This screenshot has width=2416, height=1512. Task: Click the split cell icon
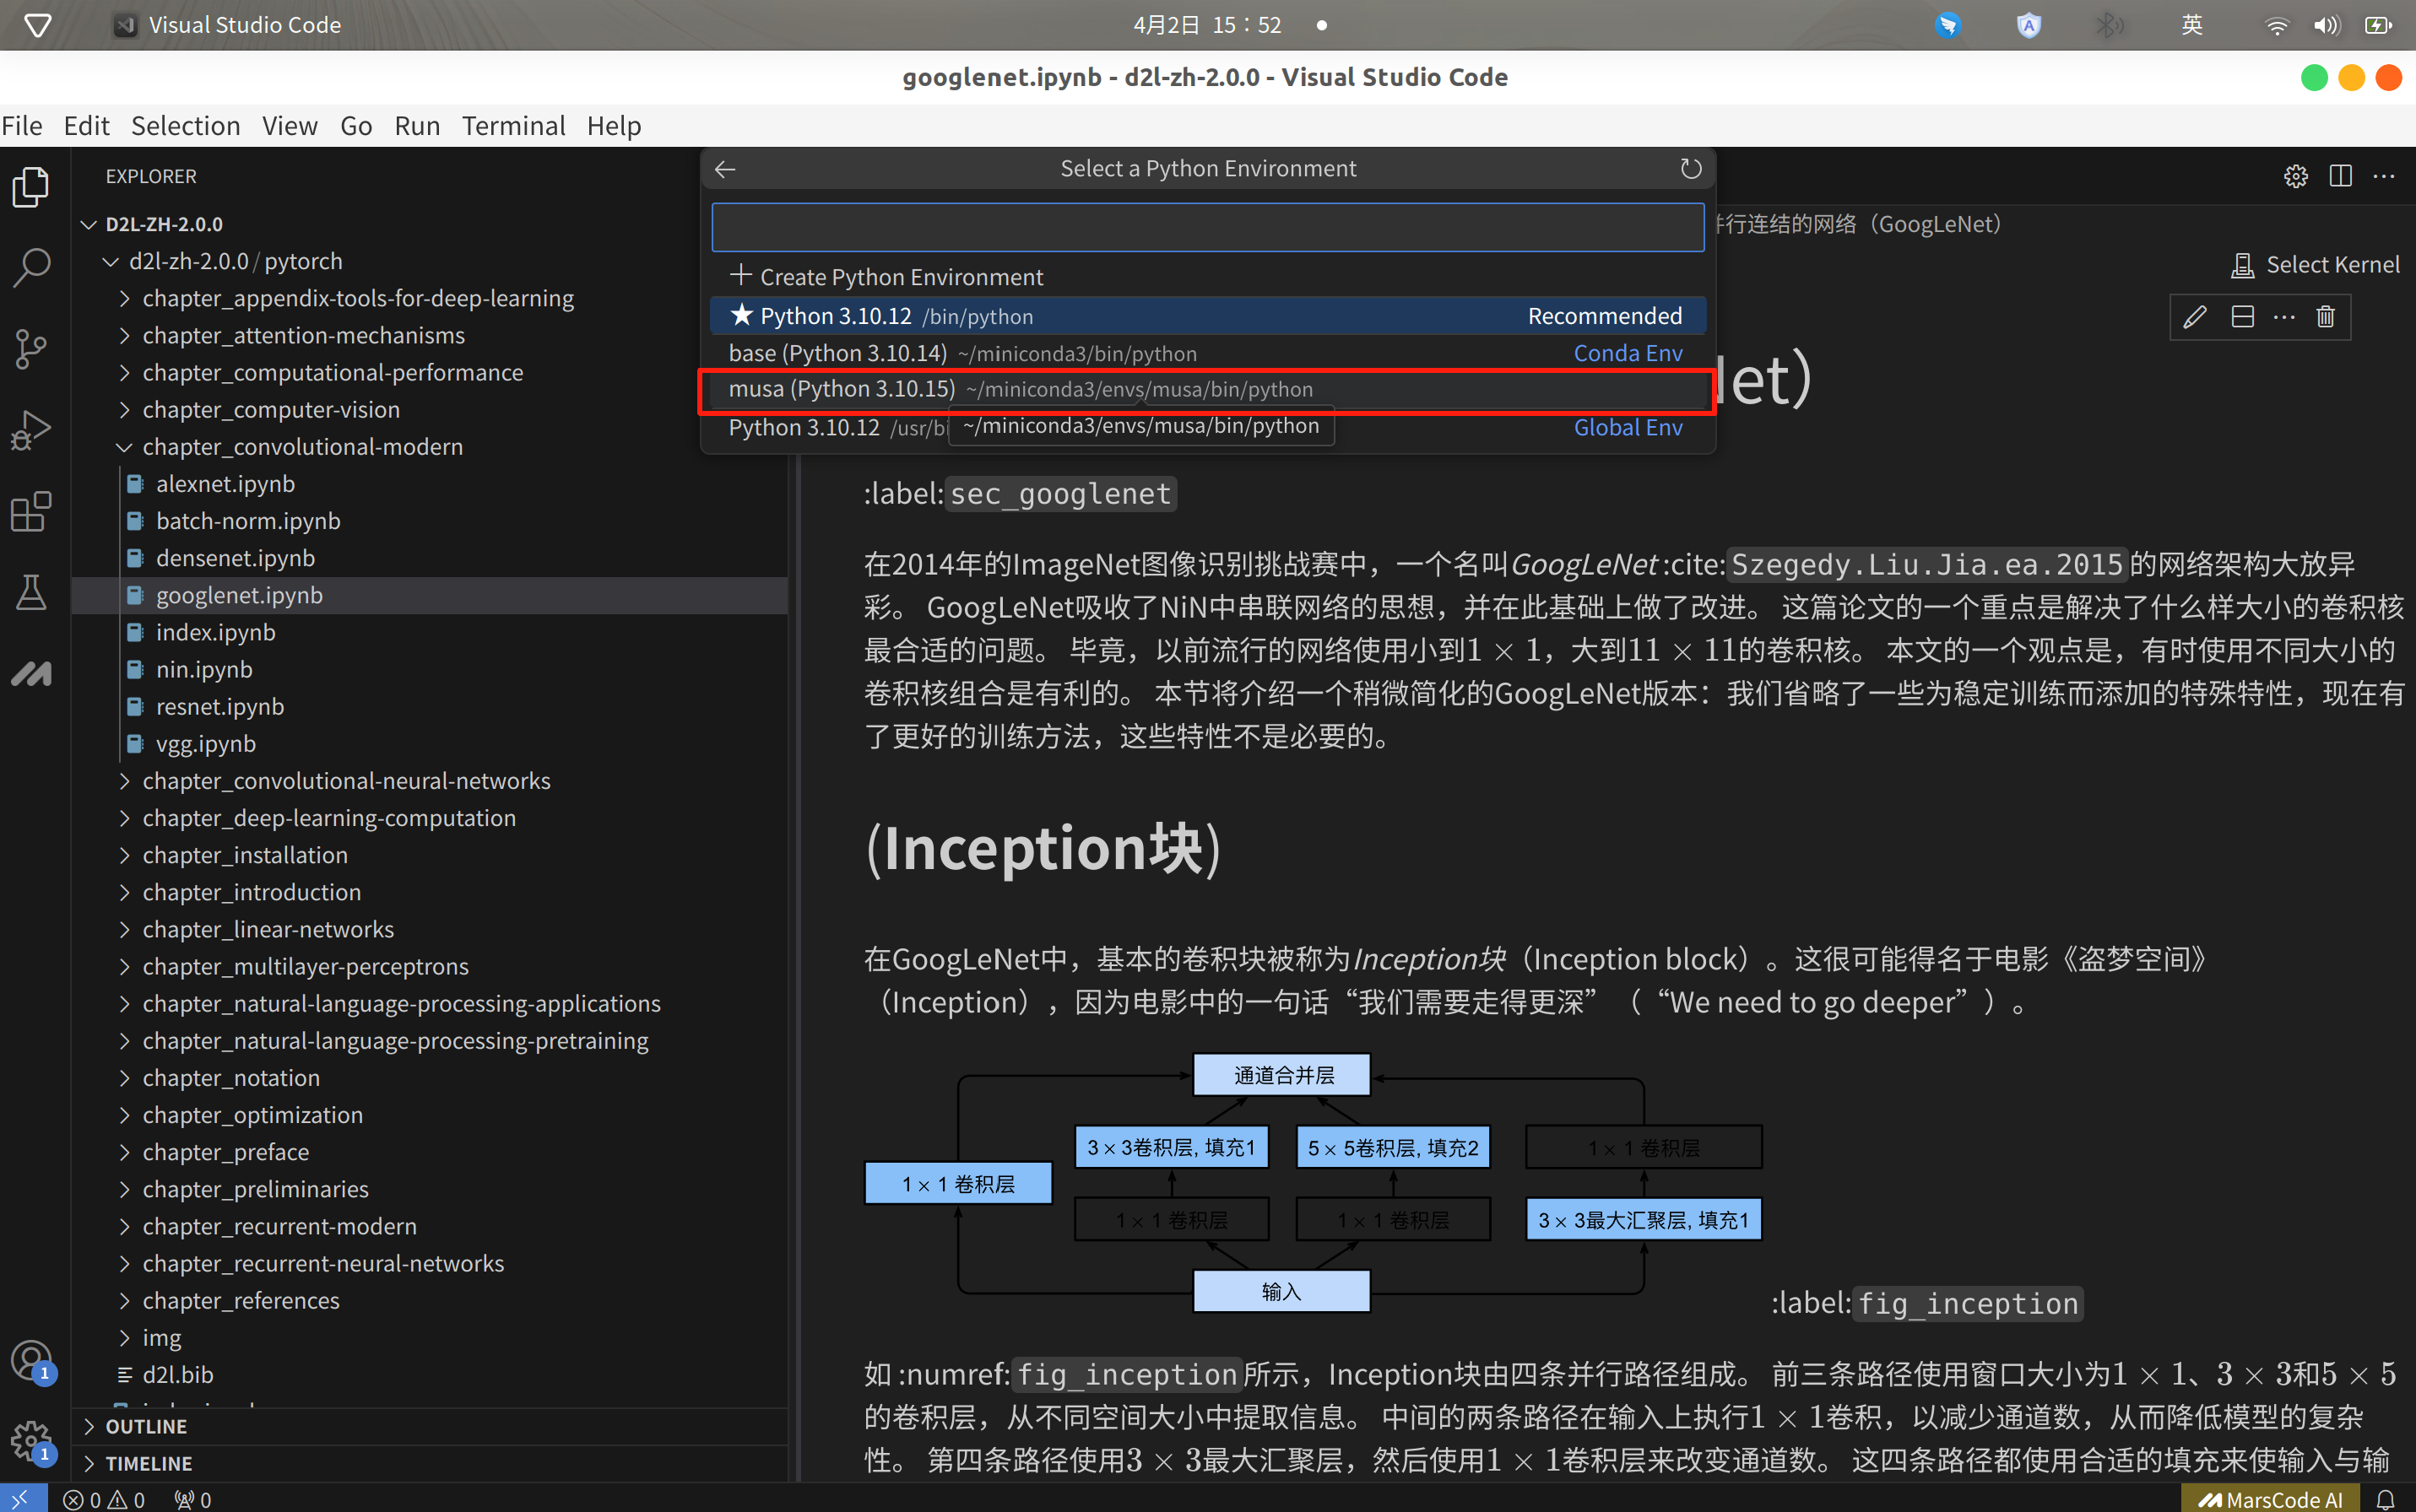coord(2242,317)
